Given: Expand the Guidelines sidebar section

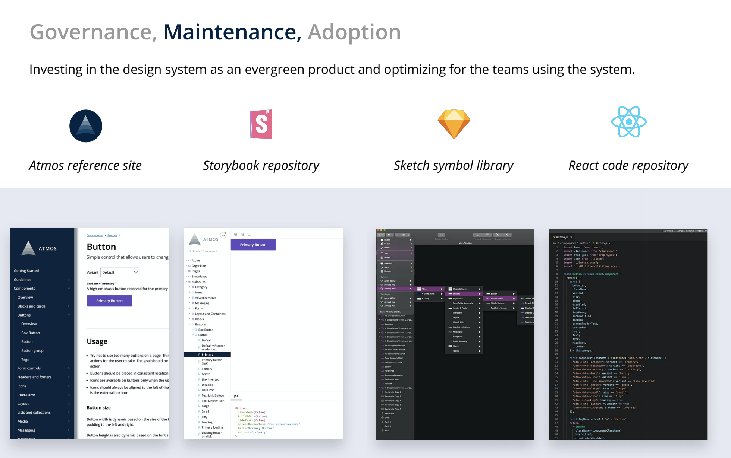Looking at the screenshot, I should (42, 280).
